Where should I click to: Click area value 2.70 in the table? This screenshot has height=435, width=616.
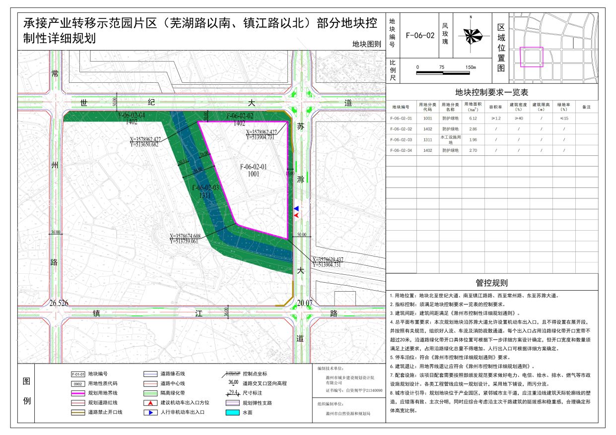coord(473,150)
